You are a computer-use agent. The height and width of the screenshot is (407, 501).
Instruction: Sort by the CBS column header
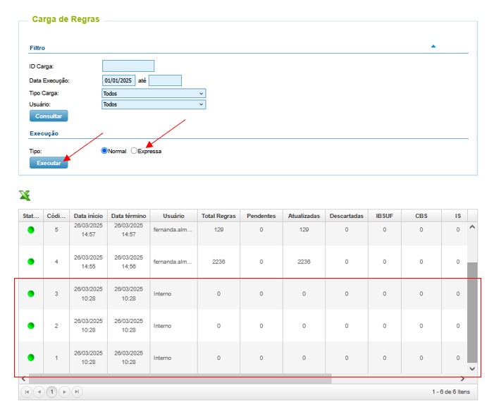[421, 216]
